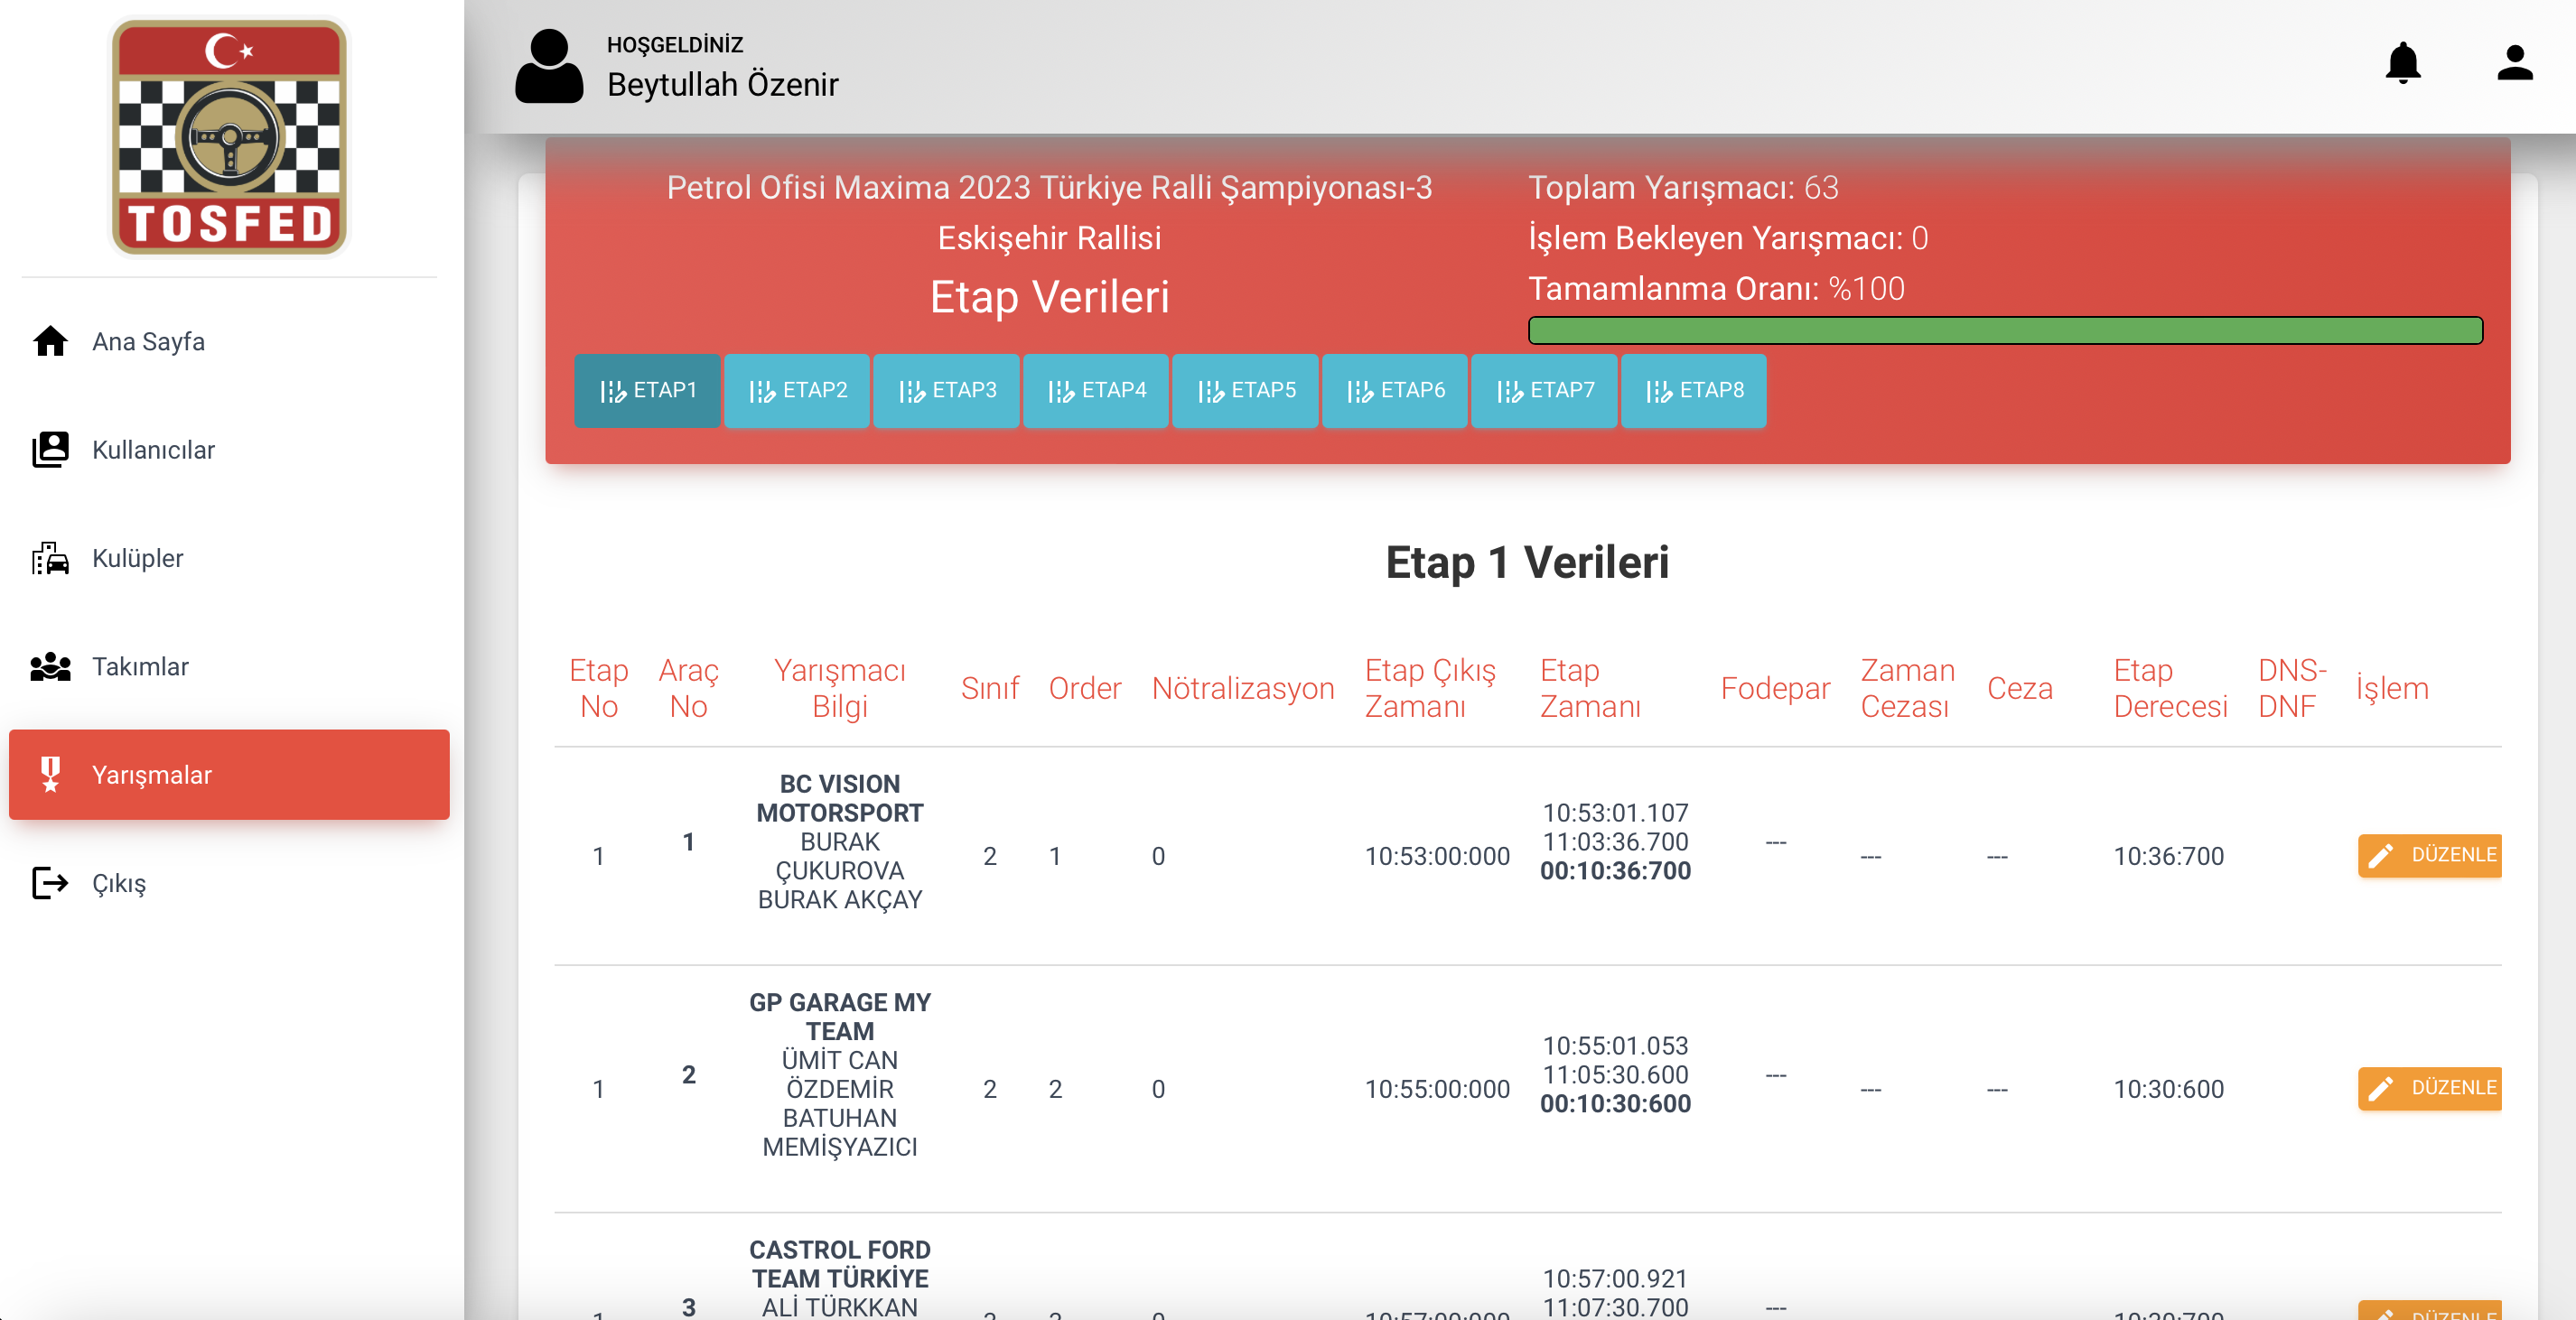Screen dimensions: 2576x1320
Task: Click the Etap Derecesi column header
Action: click(2170, 689)
